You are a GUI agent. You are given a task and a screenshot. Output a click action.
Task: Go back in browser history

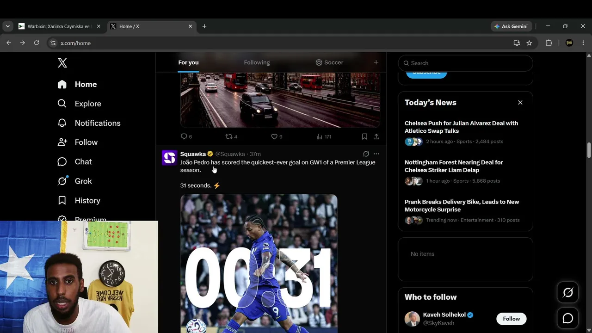click(9, 43)
